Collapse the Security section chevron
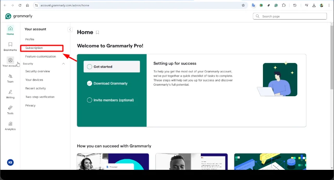Screen dimensions: 334x180 click(63, 64)
